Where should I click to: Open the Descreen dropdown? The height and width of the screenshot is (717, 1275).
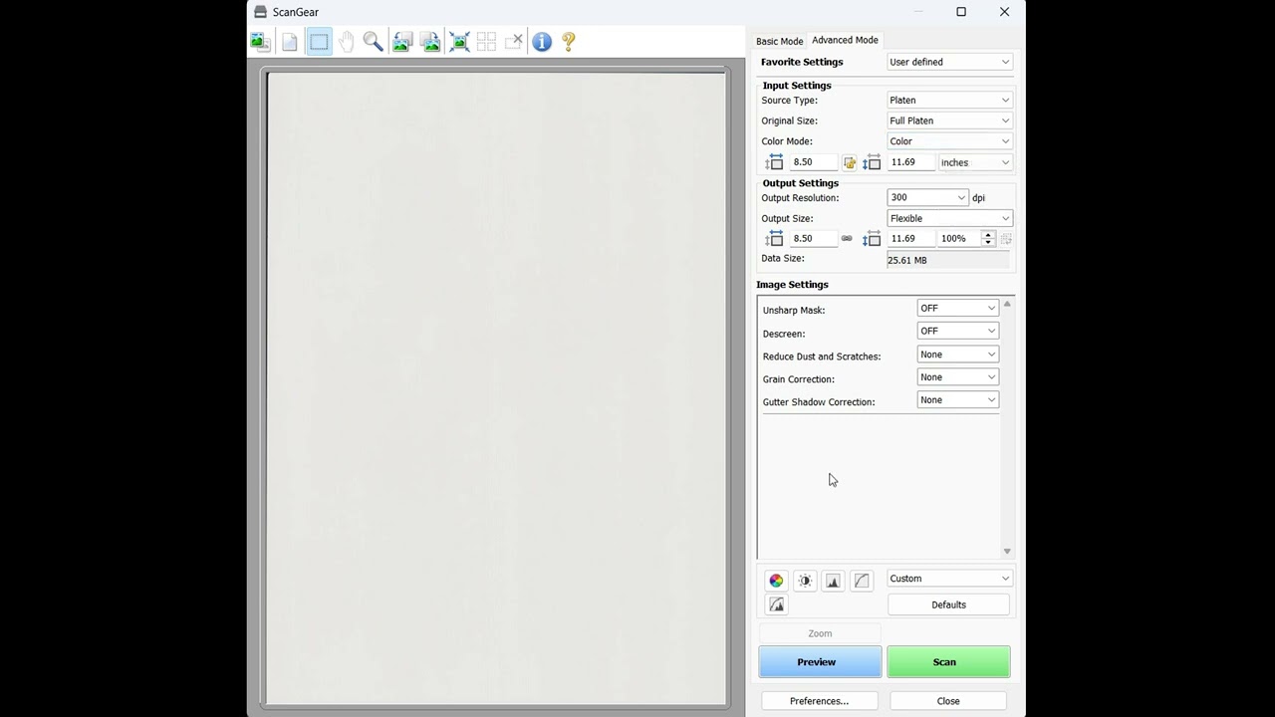[957, 331]
